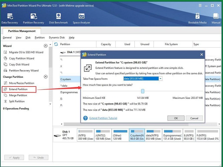223x167 pixels.
Task: Open the hamburger menu in title bar
Action: [200, 6]
